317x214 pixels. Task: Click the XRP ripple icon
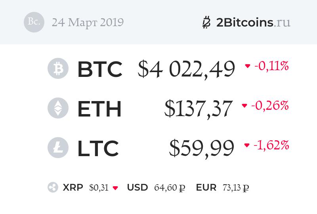click(53, 188)
